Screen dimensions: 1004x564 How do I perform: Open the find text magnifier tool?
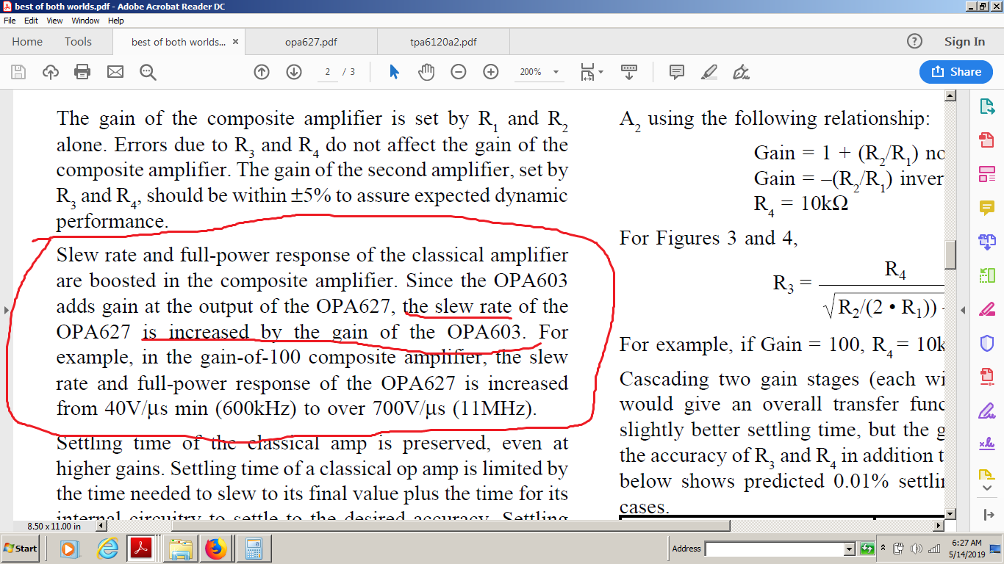(x=148, y=72)
